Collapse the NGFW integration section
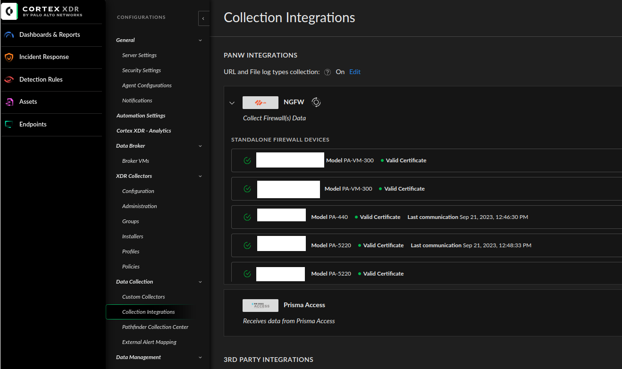 232,103
